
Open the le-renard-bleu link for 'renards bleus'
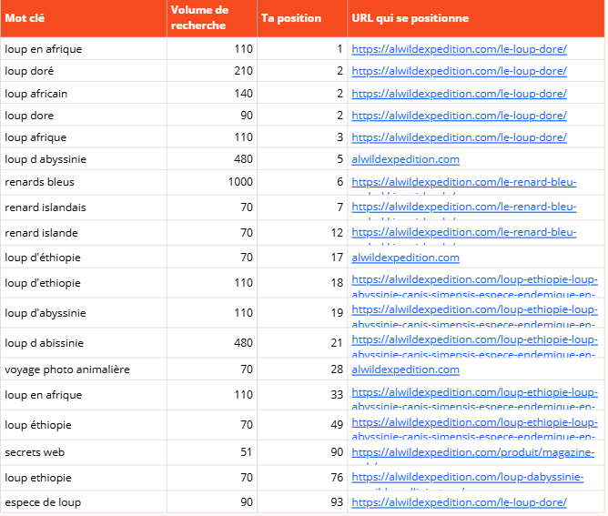[464, 182]
